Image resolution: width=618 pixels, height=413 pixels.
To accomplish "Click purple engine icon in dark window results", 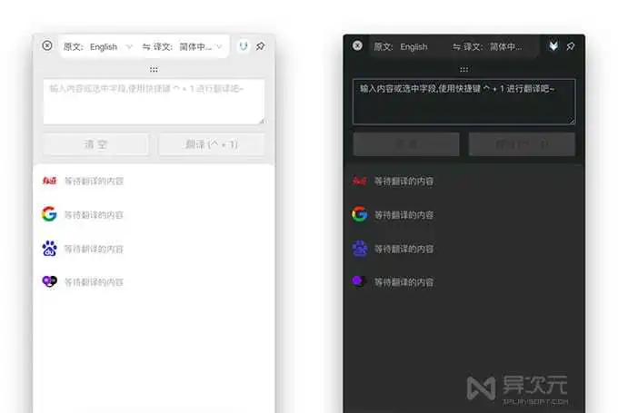I will (x=359, y=281).
